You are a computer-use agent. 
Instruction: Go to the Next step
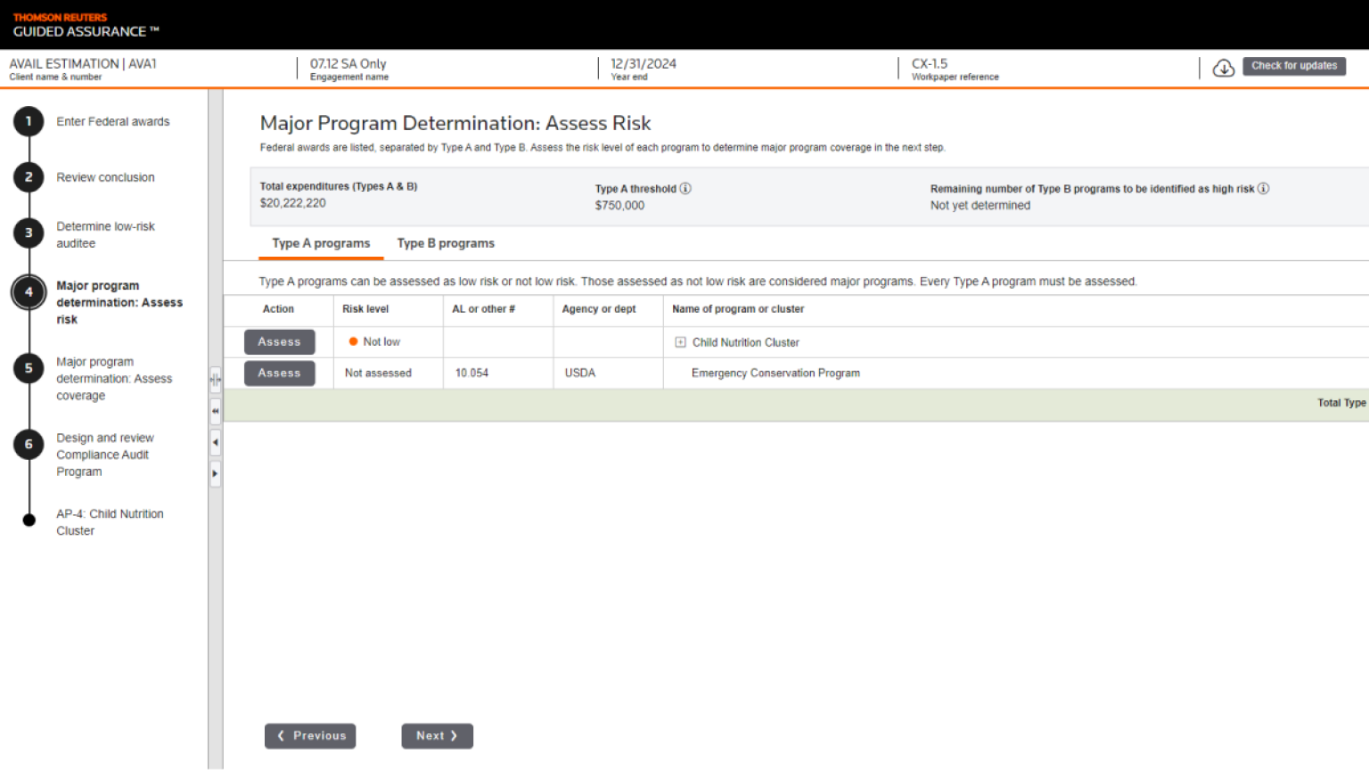click(x=437, y=736)
